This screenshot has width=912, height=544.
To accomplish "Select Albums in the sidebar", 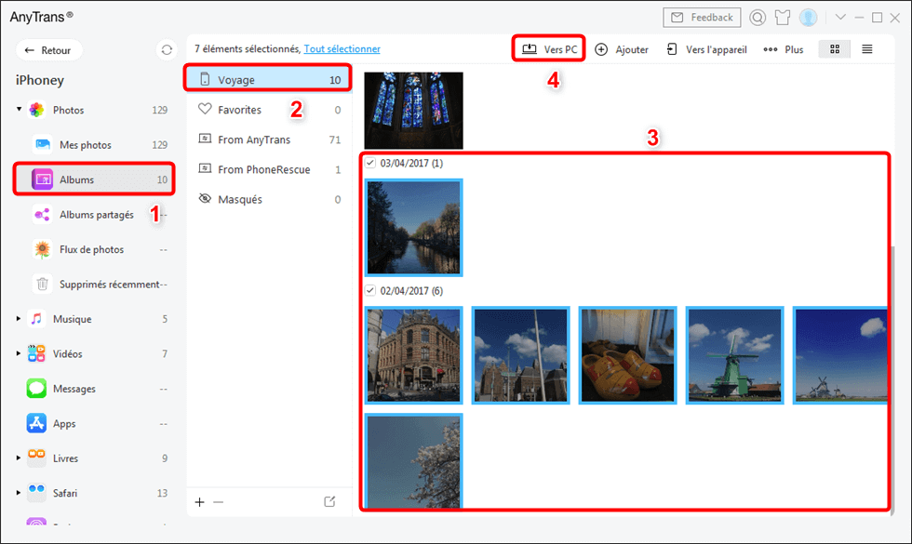I will click(x=94, y=179).
